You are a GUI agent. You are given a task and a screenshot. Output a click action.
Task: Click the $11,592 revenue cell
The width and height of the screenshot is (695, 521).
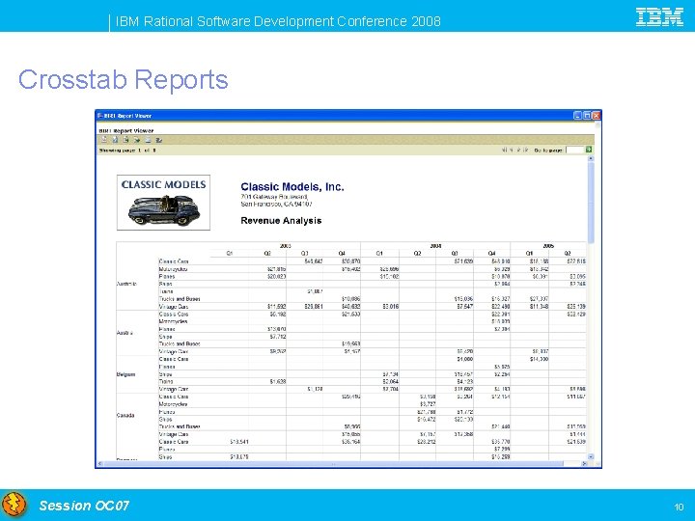[277, 307]
